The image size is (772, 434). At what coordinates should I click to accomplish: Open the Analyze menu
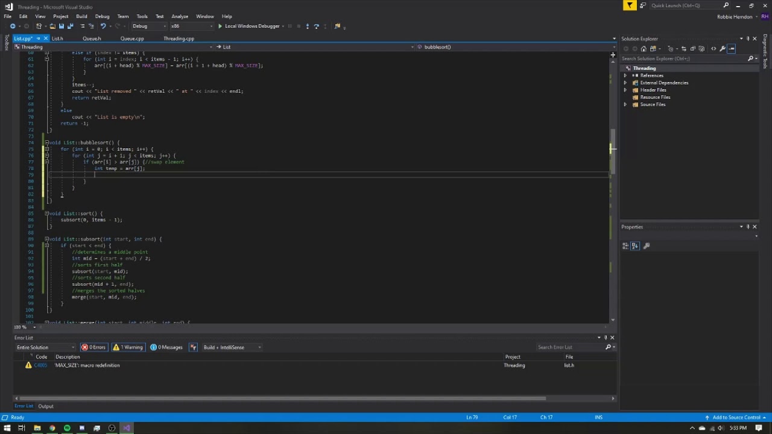pos(179,16)
